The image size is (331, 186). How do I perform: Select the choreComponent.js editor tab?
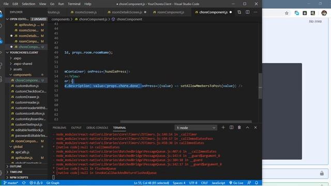tap(213, 12)
